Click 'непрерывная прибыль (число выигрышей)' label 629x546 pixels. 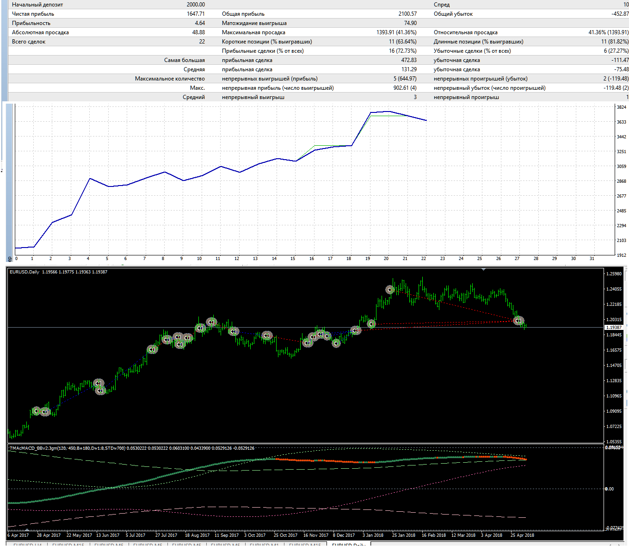click(277, 88)
